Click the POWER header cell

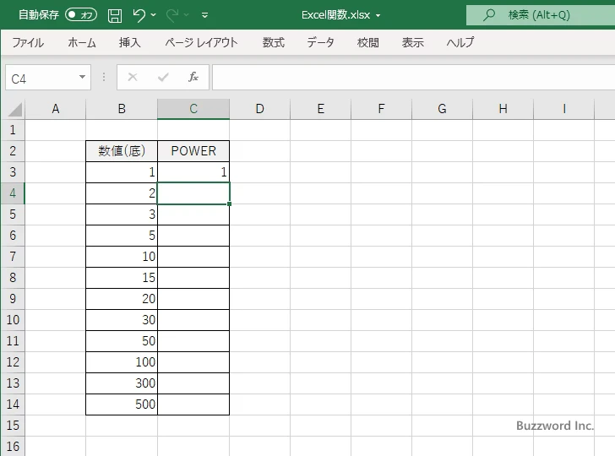tap(193, 151)
